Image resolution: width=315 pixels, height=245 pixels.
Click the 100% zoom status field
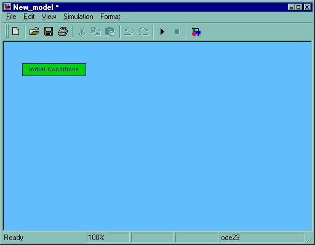click(x=108, y=238)
